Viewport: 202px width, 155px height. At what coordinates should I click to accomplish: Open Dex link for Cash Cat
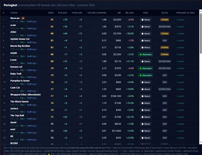23,91
